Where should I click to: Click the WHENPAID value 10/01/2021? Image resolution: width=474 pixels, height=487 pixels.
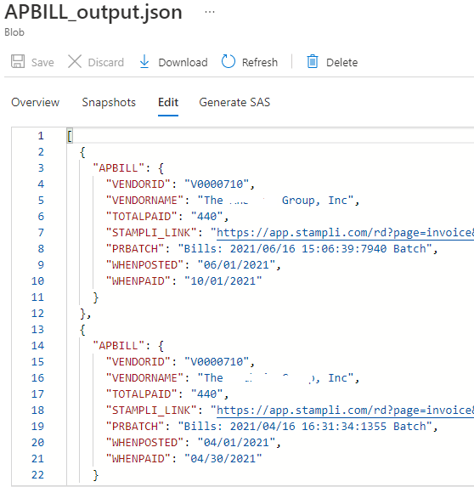point(223,281)
